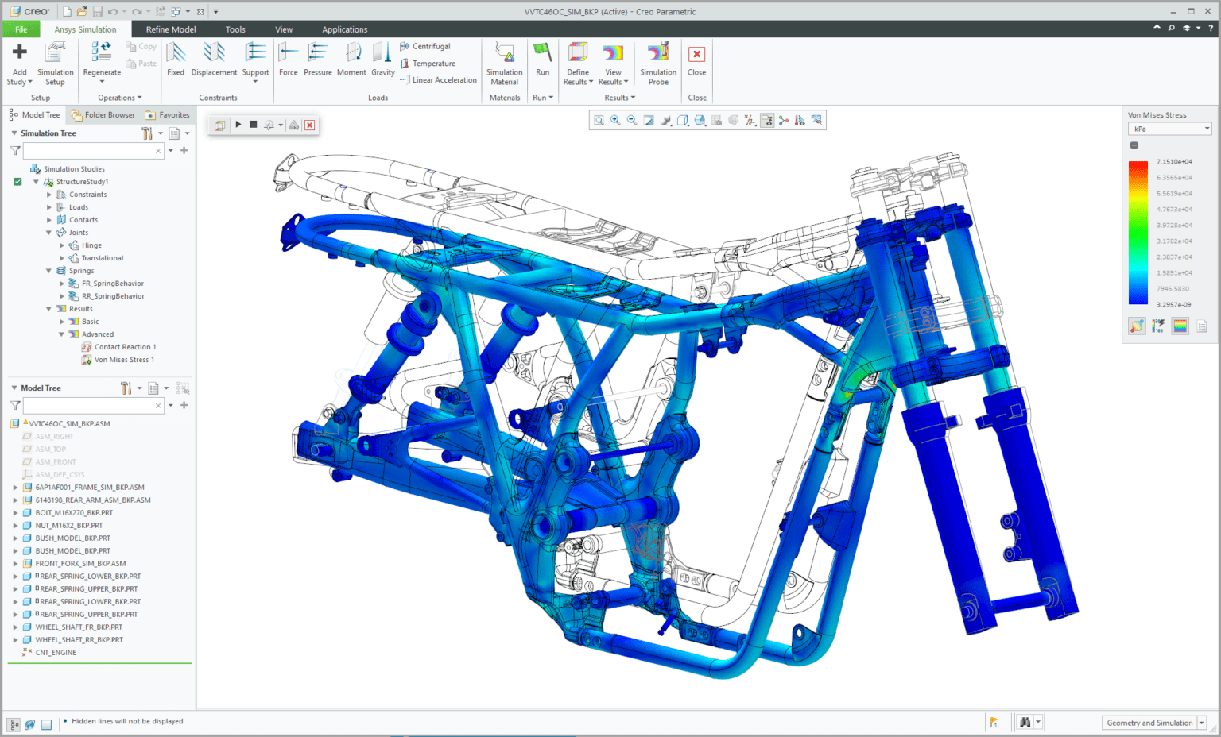Toggle the rainbow legend spectrum icon
1221x737 pixels.
click(1180, 326)
